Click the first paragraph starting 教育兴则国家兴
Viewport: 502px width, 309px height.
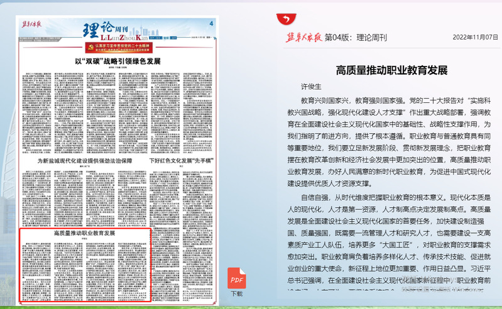[391, 141]
